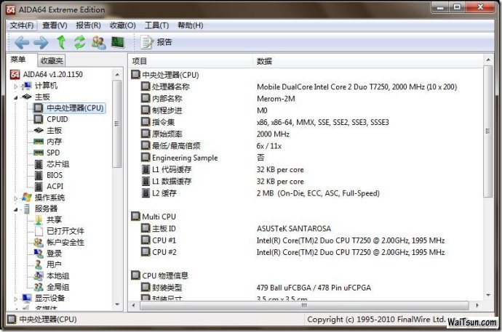Switch to the 收藏夹 tab
This screenshot has width=502, height=332.
52,61
